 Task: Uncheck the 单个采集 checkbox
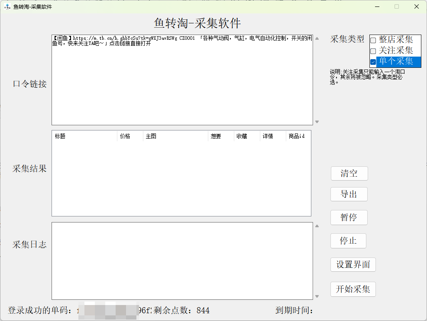coord(373,62)
